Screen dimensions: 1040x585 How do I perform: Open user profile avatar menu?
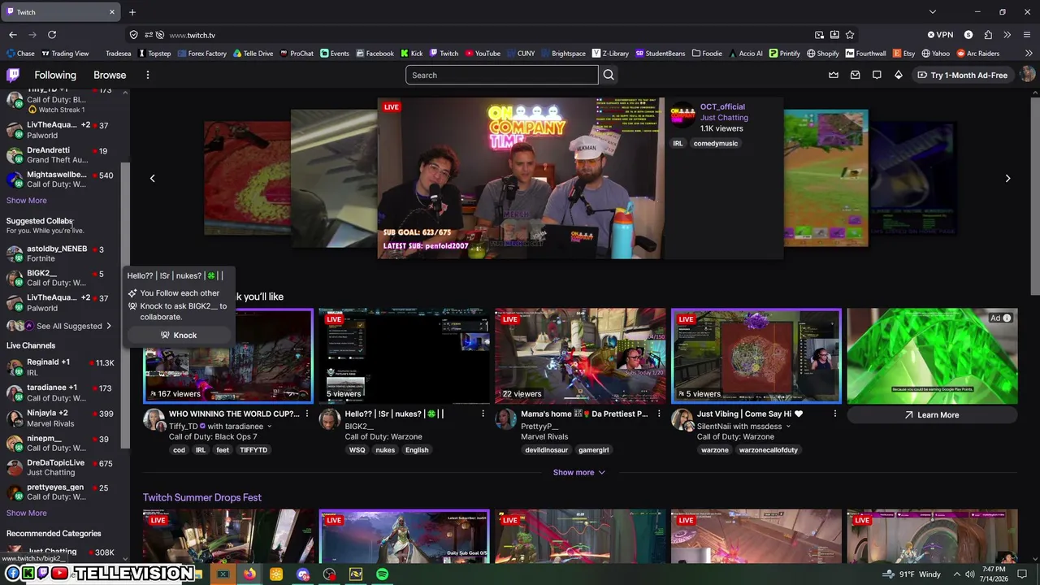[x=1027, y=75]
